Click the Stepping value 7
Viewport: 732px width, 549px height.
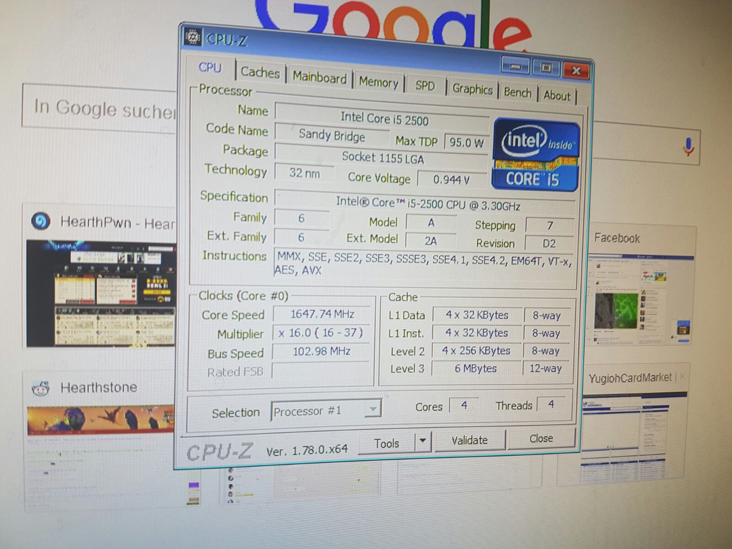(550, 225)
